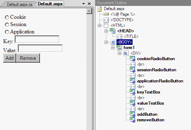Collapse the BODY node

[106, 42]
